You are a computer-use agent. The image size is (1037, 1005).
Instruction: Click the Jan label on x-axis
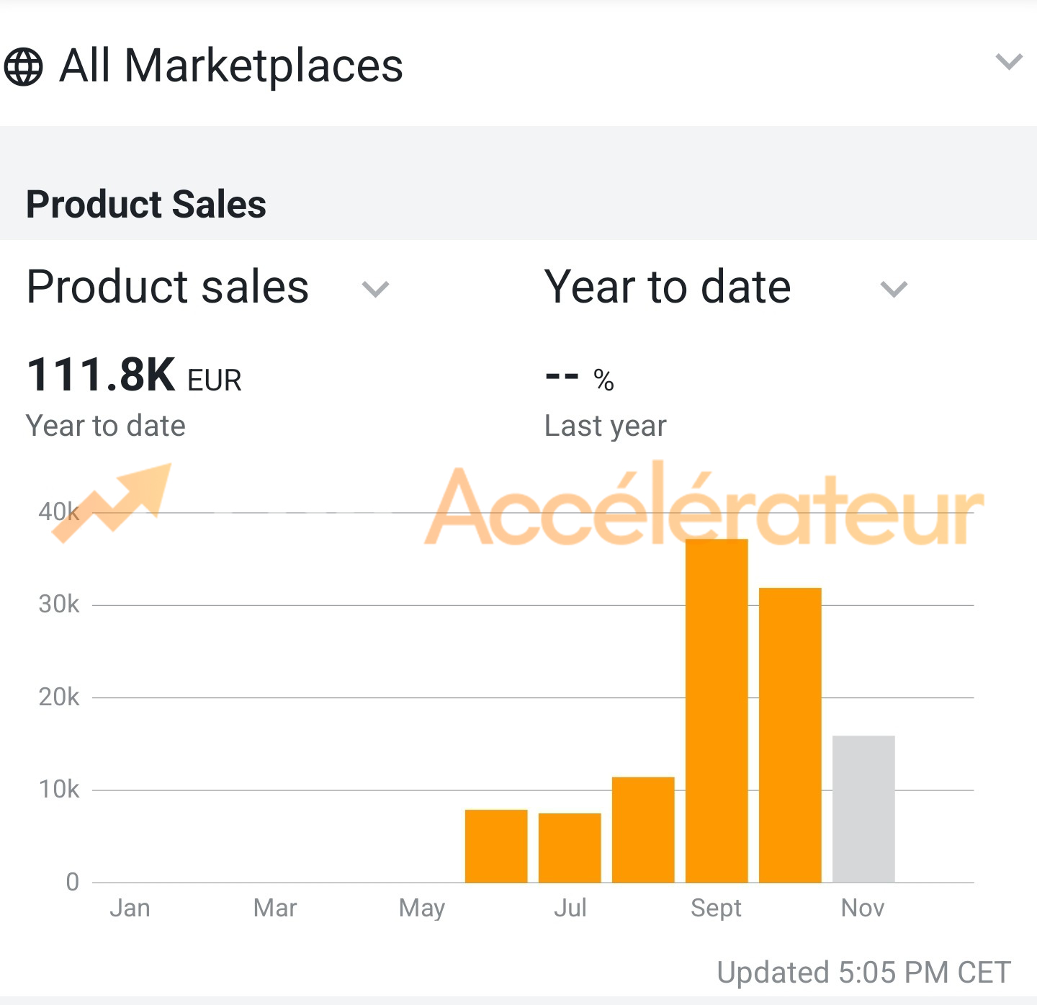tap(130, 908)
